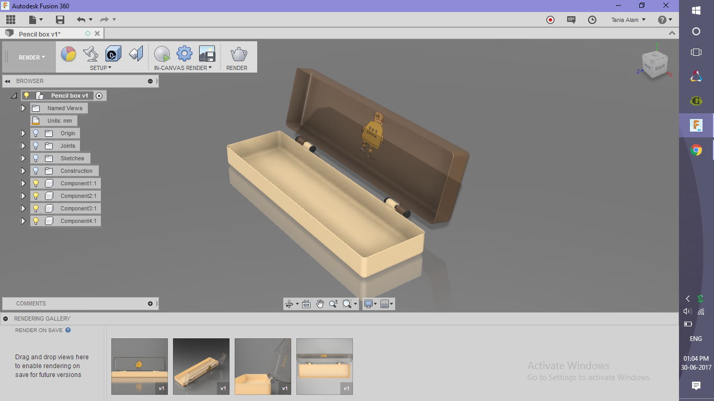Image resolution: width=714 pixels, height=401 pixels.
Task: Click the ViewCube in the canvas
Action: click(x=654, y=65)
